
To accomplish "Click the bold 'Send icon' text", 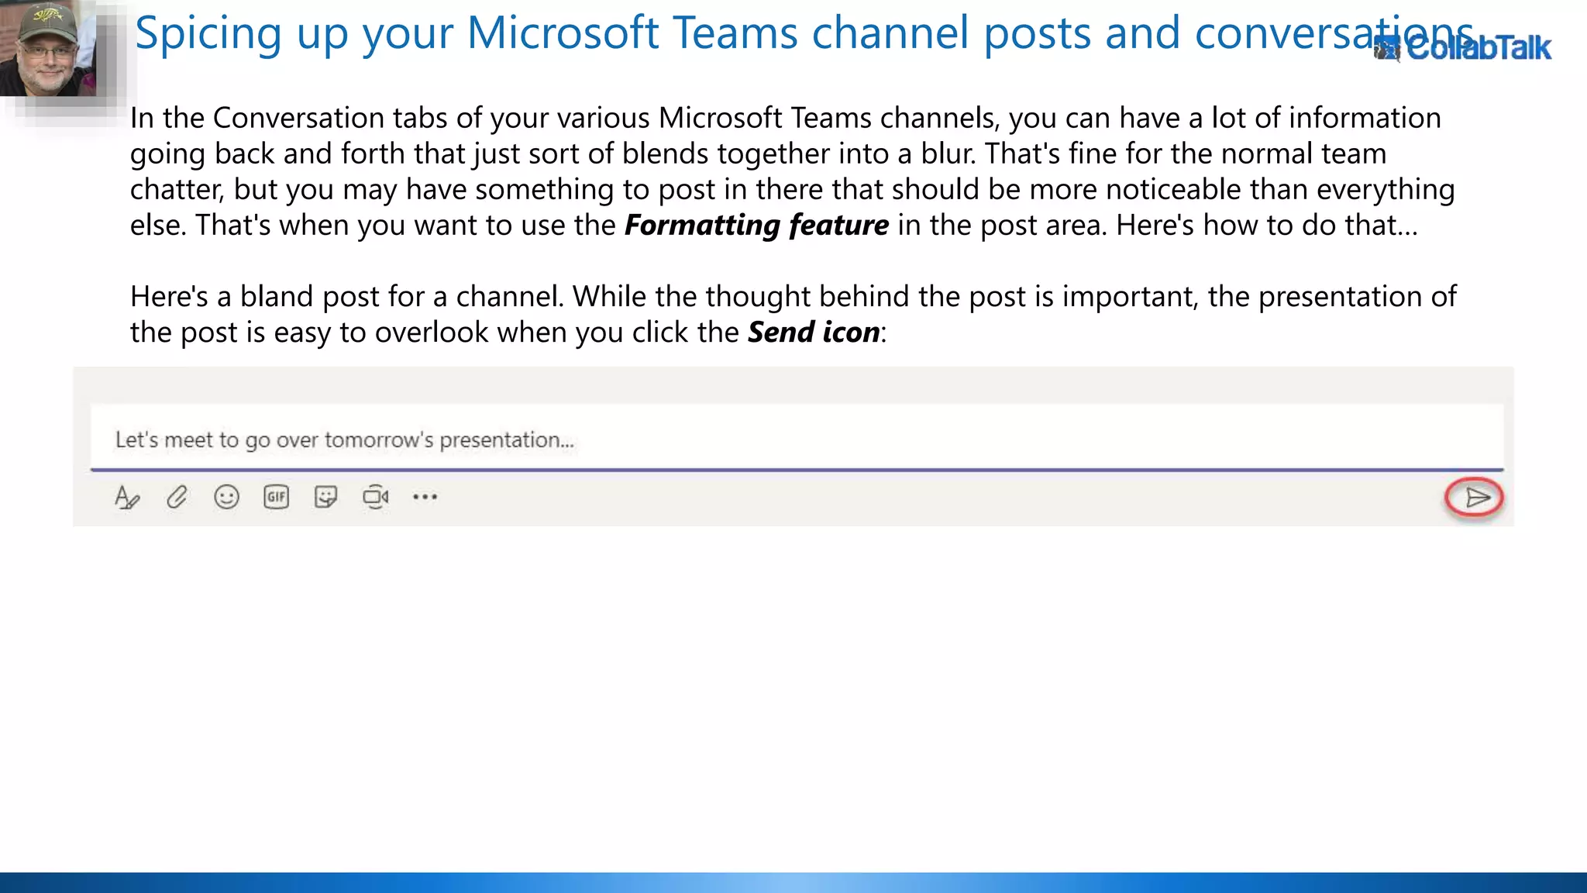I will click(x=814, y=332).
